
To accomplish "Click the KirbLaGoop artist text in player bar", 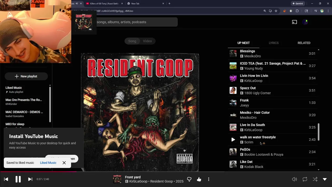I will (138, 181).
